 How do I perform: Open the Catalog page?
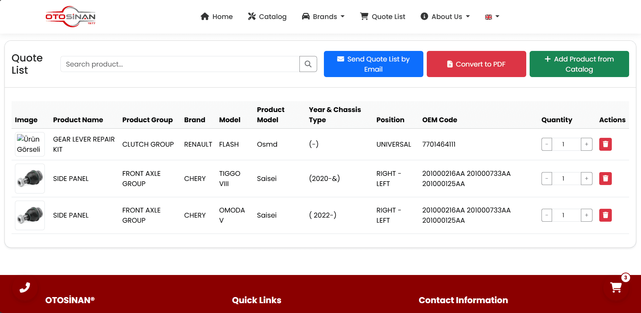tap(267, 17)
